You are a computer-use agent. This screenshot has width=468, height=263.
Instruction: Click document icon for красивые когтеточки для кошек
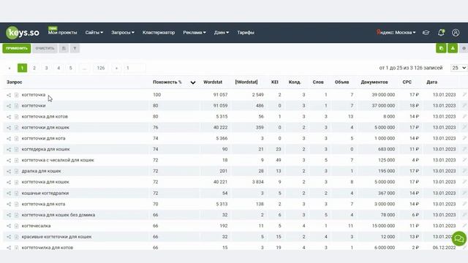pyautogui.click(x=16, y=237)
